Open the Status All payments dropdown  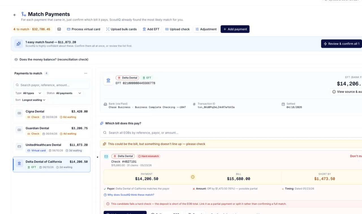[64, 93]
